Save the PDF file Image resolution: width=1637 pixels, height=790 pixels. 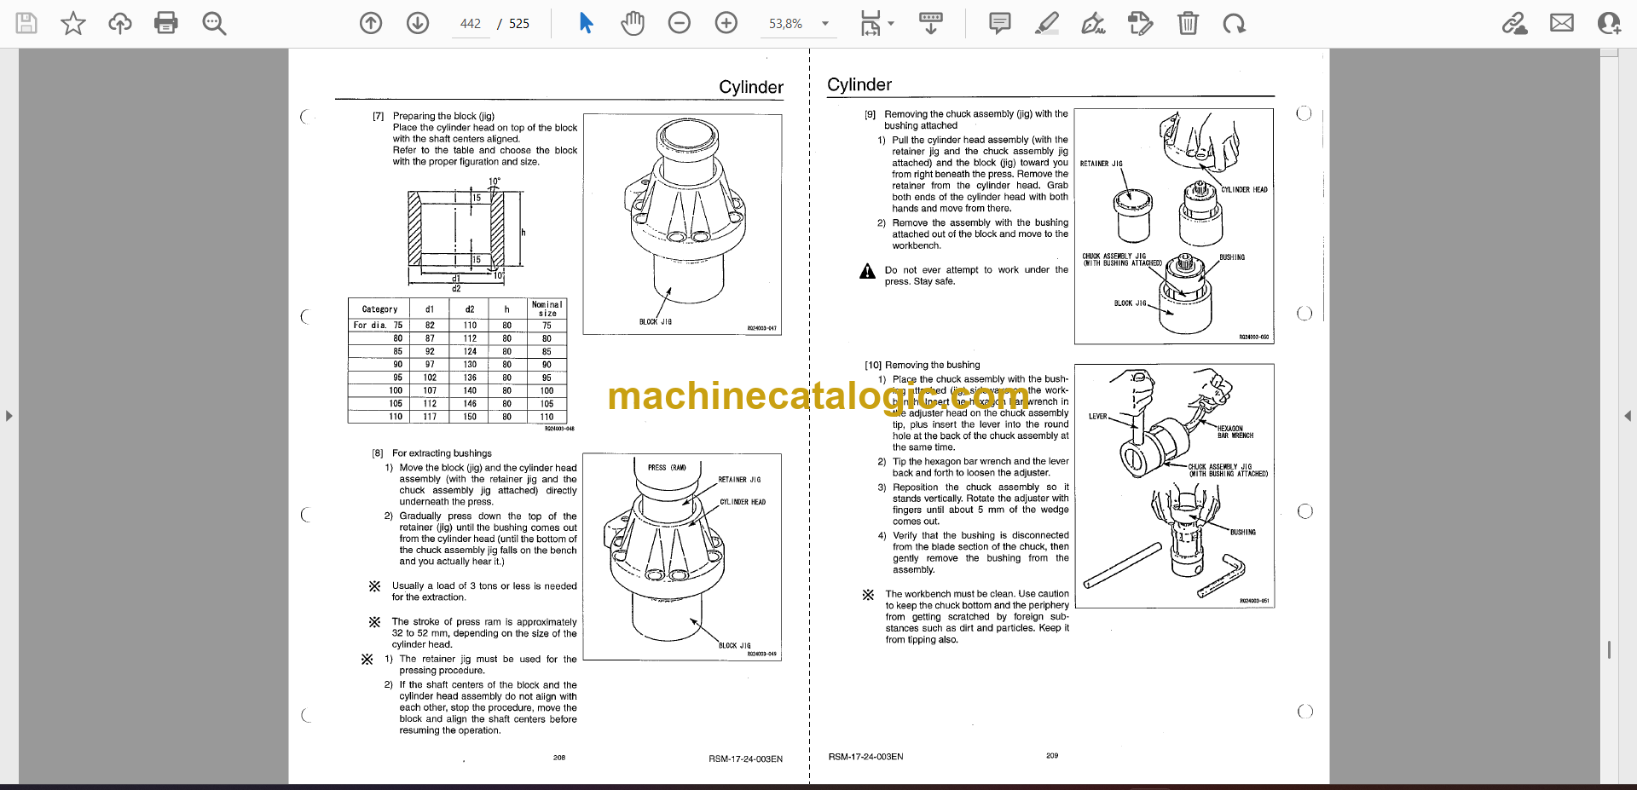coord(26,23)
